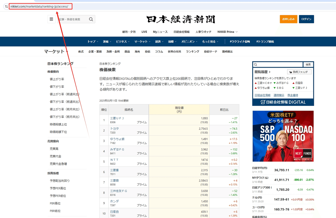Open 値下がり率（前週末比） in sidebar
336x218 pixels.
[65, 102]
